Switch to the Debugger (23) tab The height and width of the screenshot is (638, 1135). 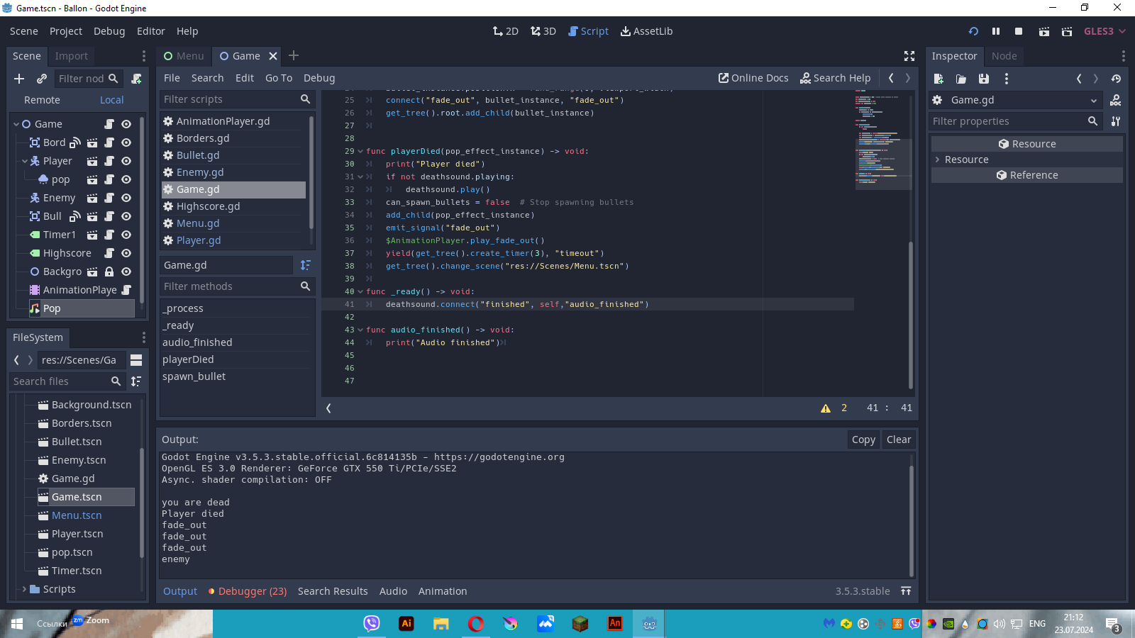[x=252, y=591]
